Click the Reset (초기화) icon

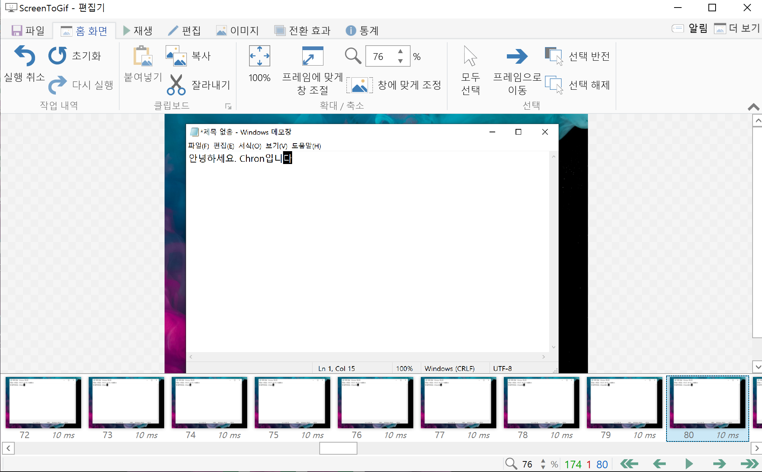click(x=57, y=56)
